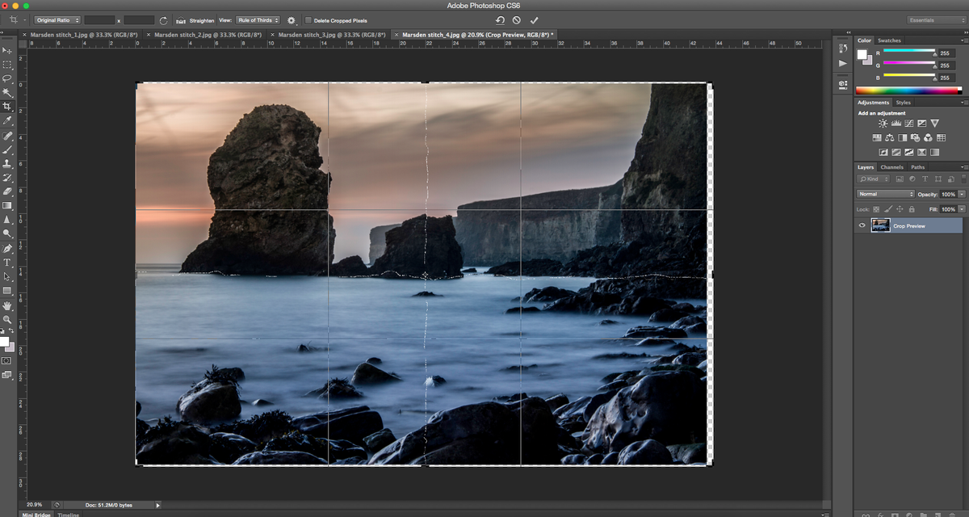Enable Delete Cropped Pixels
Viewport: 969px width, 517px height.
pos(309,20)
